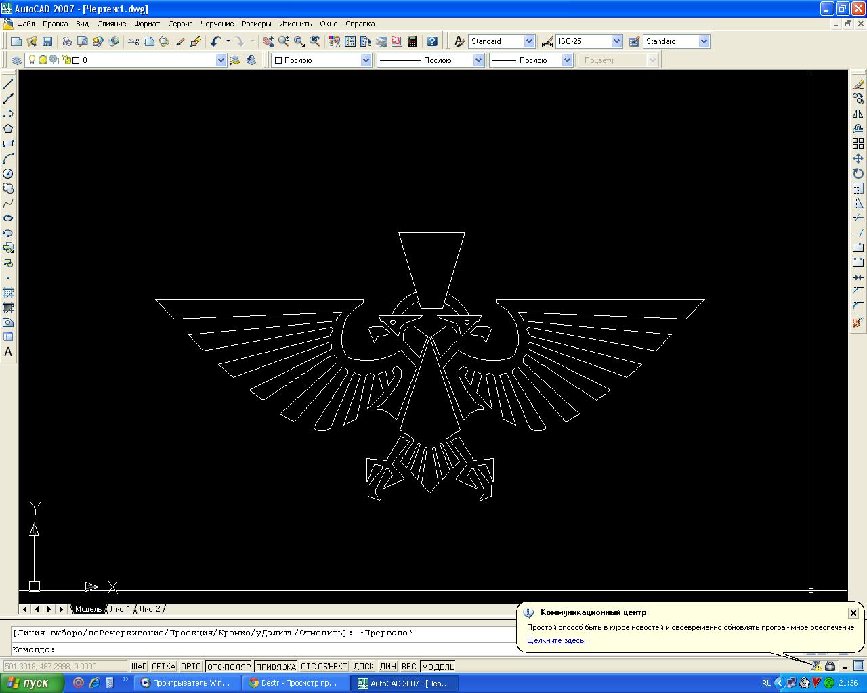Switch to the Лист1 layout tab
The image size is (867, 693).
pos(121,609)
